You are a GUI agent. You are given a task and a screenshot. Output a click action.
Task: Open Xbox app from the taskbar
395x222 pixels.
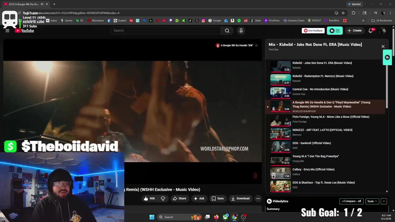(x=226, y=217)
